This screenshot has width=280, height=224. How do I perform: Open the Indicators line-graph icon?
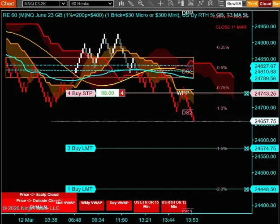pos(201,4)
